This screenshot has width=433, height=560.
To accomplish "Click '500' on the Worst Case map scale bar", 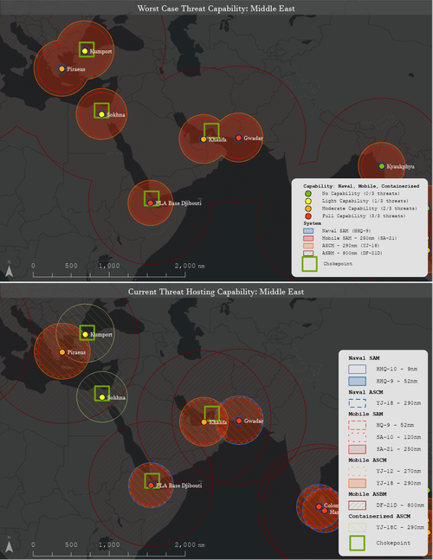I will (x=71, y=266).
